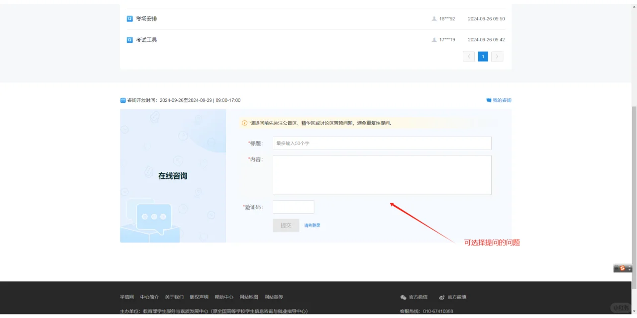The image size is (637, 318).
Task: Click the calendar icon beside 咨询开放时间
Action: click(x=122, y=100)
